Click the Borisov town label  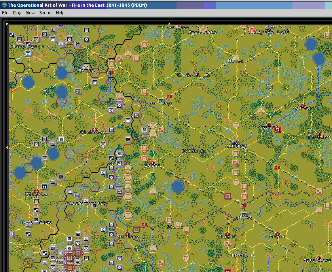coord(128,237)
